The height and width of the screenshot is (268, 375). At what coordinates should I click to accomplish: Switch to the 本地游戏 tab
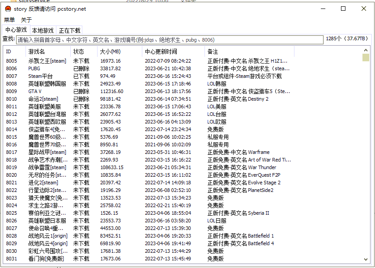[x=43, y=30]
